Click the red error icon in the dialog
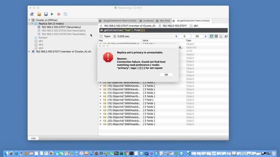This screenshot has height=157, width=280. click(108, 57)
